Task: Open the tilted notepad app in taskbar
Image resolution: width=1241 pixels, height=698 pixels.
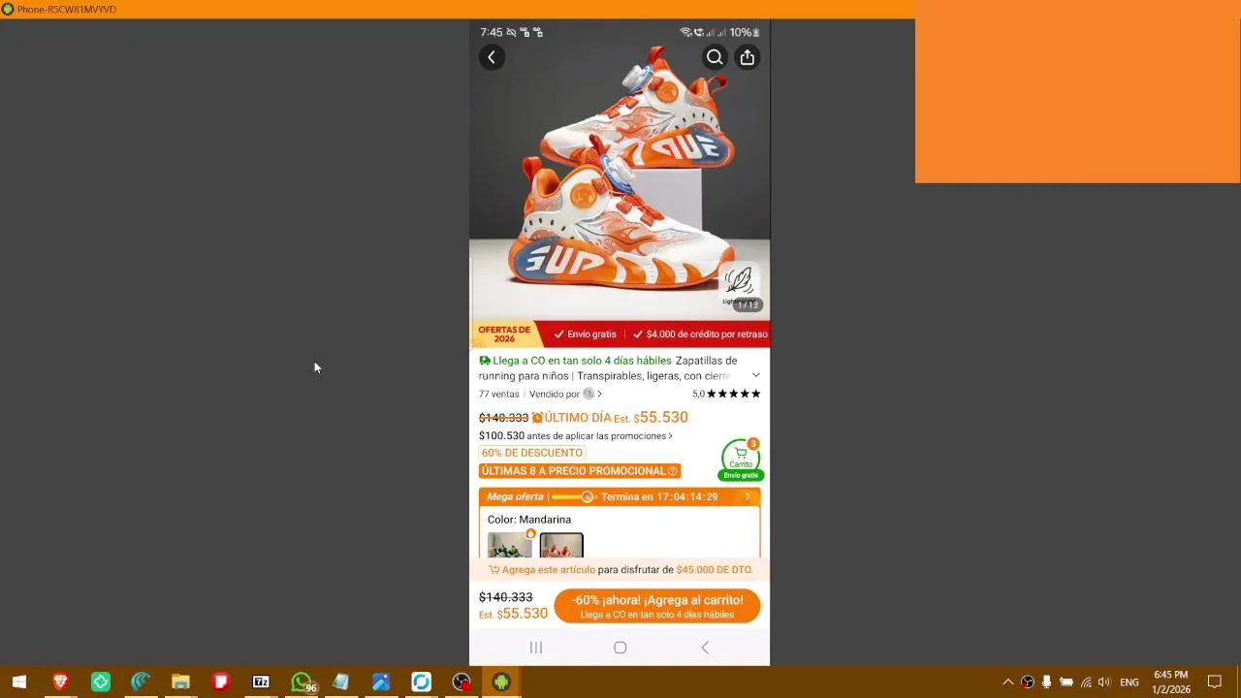Action: pos(340,682)
